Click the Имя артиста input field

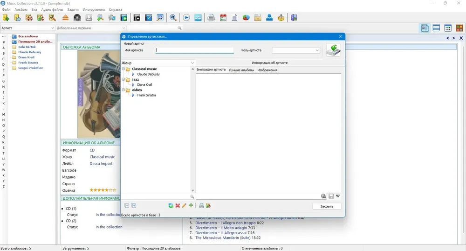(195, 50)
